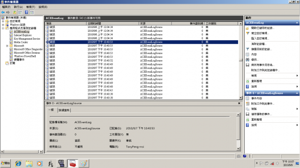Image resolution: width=300 pixels, height=168 pixels.
Task: Click the small blue help icon in the status bar
Action: tap(245, 156)
